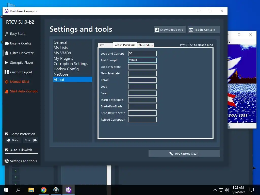The image size is (260, 195).
Task: Click Reload Corruption hotkey field
Action: [x=142, y=120]
